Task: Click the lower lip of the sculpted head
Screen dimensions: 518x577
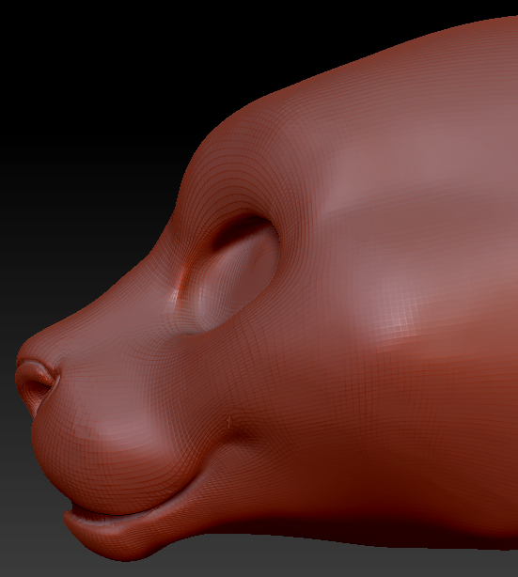Action: (121, 530)
